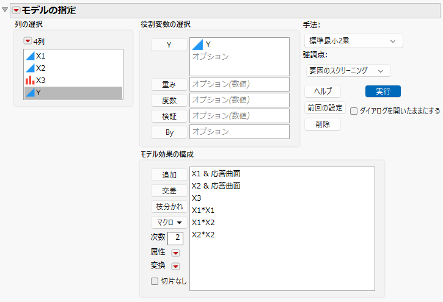
Task: Open the 属性 red triangle menu
Action: click(x=175, y=253)
